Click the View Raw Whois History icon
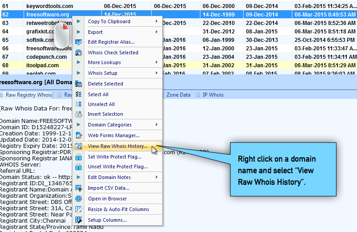The height and width of the screenshot is (232, 357). 79,146
